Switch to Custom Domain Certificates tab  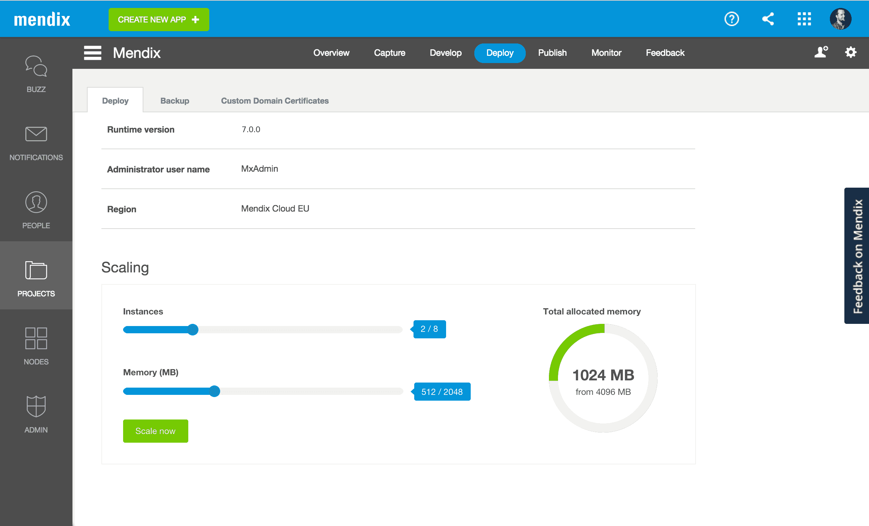pyautogui.click(x=275, y=100)
